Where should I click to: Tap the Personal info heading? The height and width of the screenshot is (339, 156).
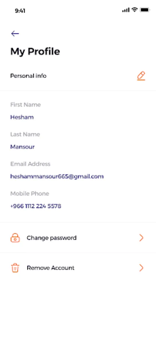pos(28,76)
